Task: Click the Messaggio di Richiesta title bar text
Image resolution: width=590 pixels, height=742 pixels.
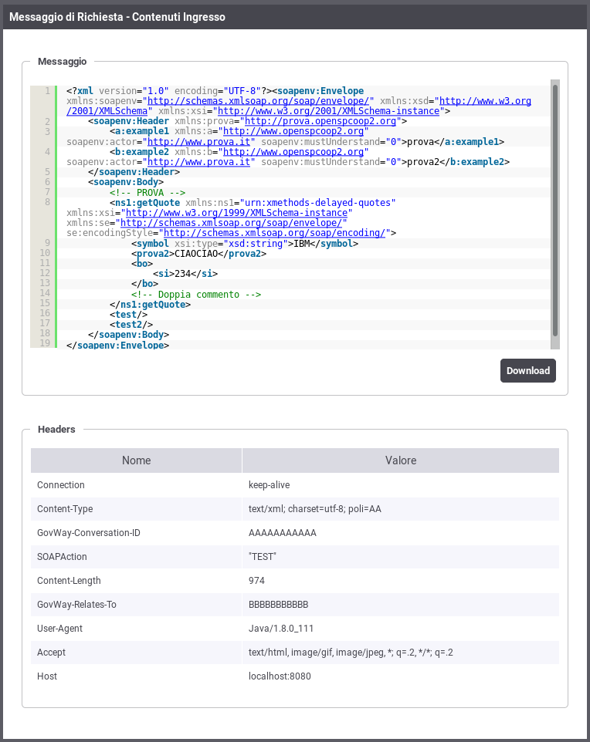Action: click(117, 17)
